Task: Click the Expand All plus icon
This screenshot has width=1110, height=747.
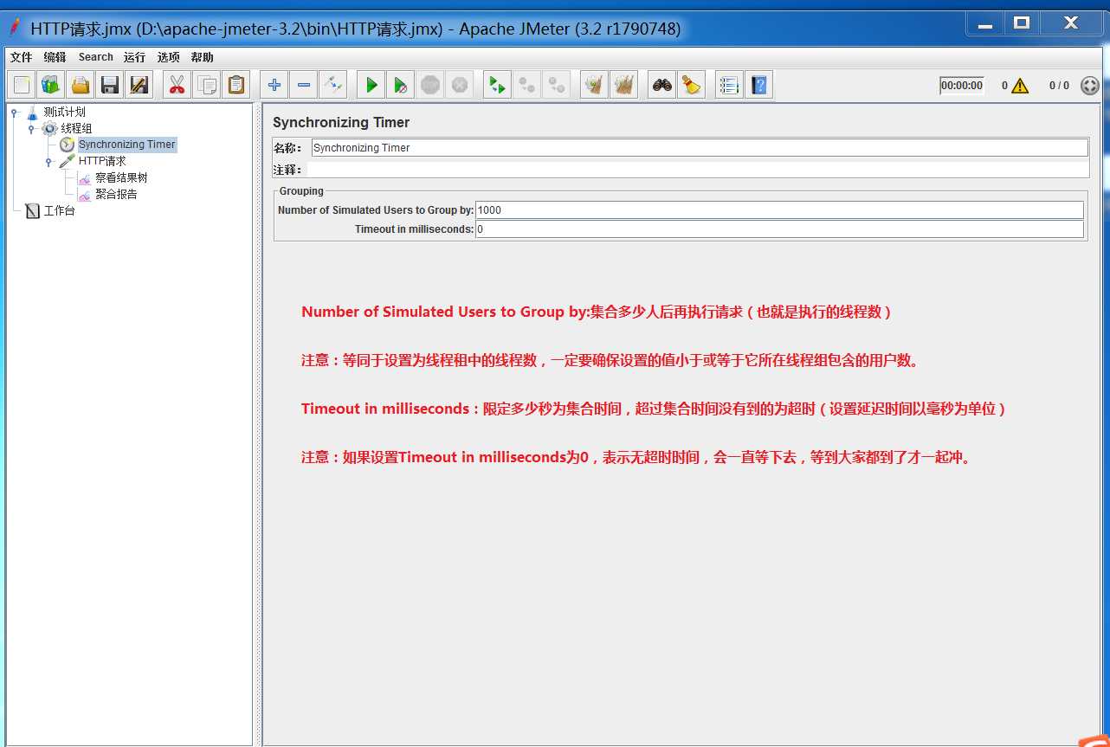Action: click(x=274, y=85)
